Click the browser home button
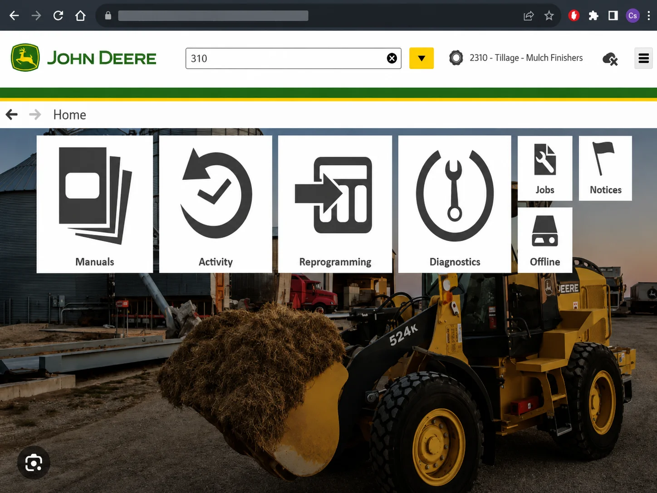Image resolution: width=657 pixels, height=493 pixels. pyautogui.click(x=80, y=16)
